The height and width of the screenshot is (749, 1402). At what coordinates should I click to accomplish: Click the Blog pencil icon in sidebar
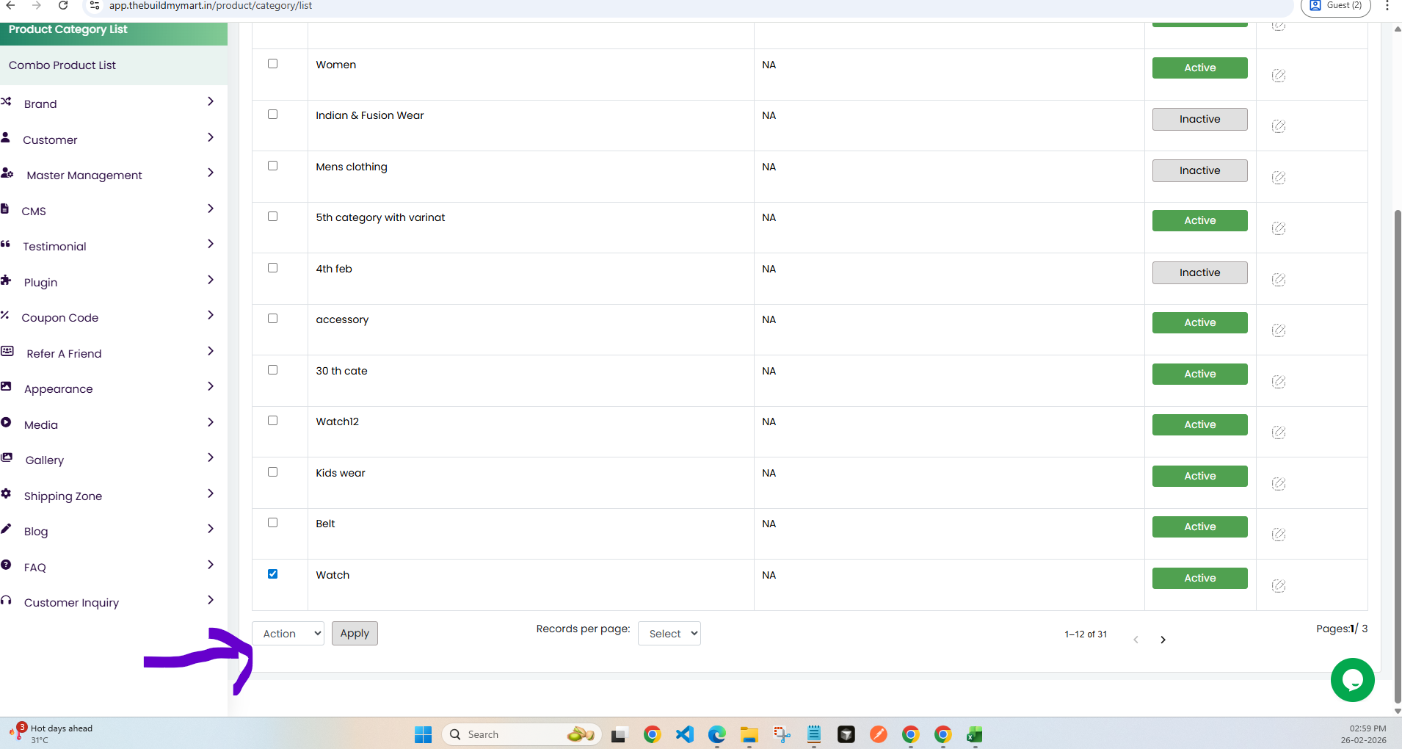(x=6, y=529)
